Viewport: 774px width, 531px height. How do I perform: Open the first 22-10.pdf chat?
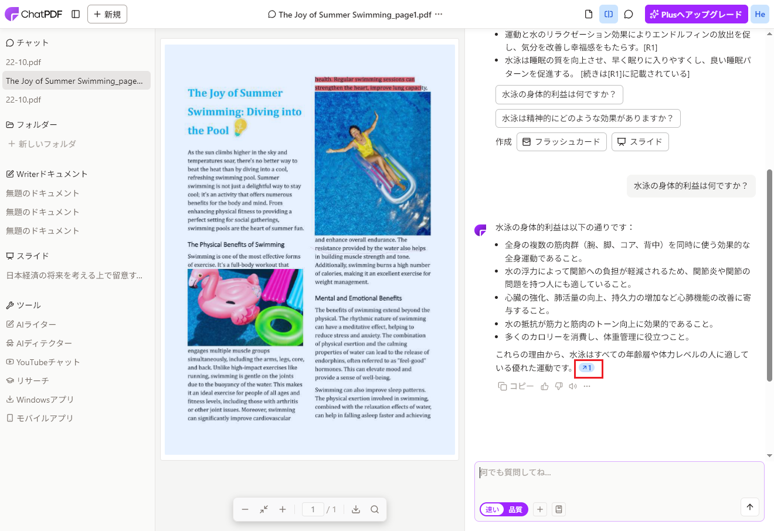click(23, 62)
